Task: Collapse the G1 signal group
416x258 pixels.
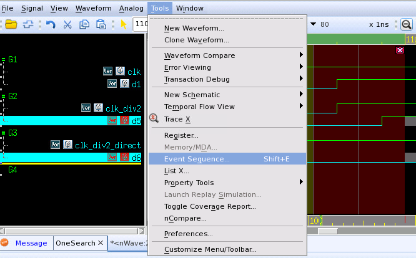Action: (x=4, y=59)
